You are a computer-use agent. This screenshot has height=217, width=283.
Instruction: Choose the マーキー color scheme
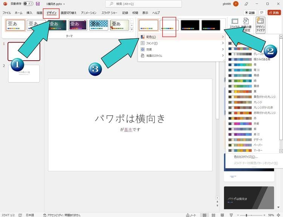[x=252, y=150]
